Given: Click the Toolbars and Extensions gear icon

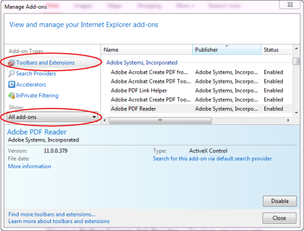Looking at the screenshot, I should click(12, 63).
